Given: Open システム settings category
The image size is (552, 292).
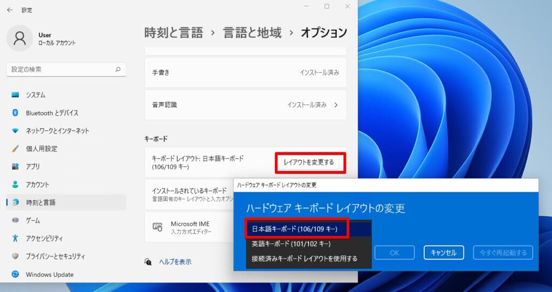Looking at the screenshot, I should (66, 95).
